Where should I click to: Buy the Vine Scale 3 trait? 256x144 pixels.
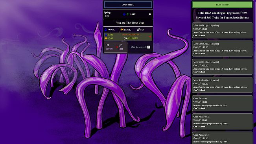(222, 67)
